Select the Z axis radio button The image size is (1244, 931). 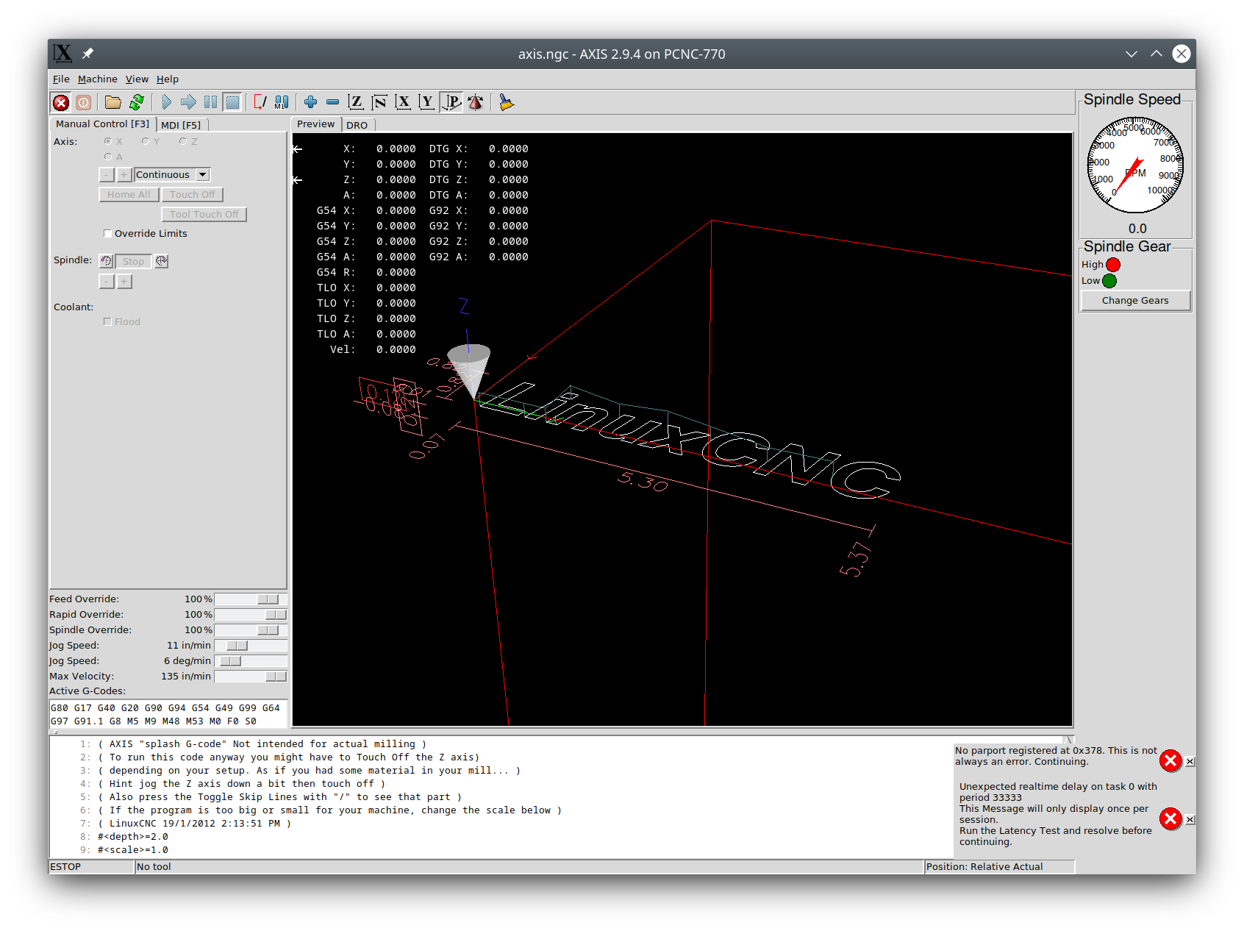click(x=183, y=141)
